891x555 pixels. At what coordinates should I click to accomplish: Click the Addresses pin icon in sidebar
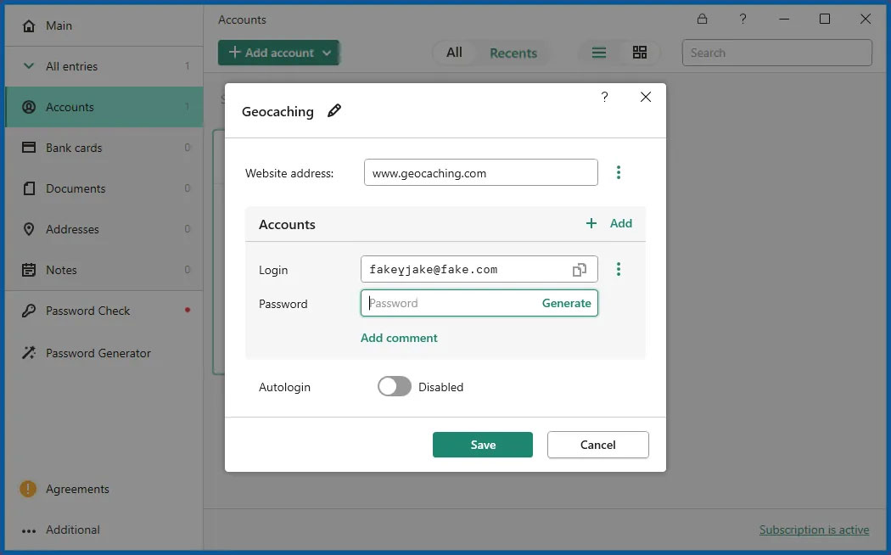(x=29, y=229)
